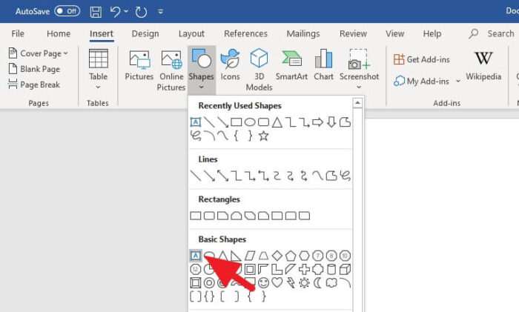The image size is (519, 312).
Task: Select the Hexagon shape
Action: tap(304, 256)
